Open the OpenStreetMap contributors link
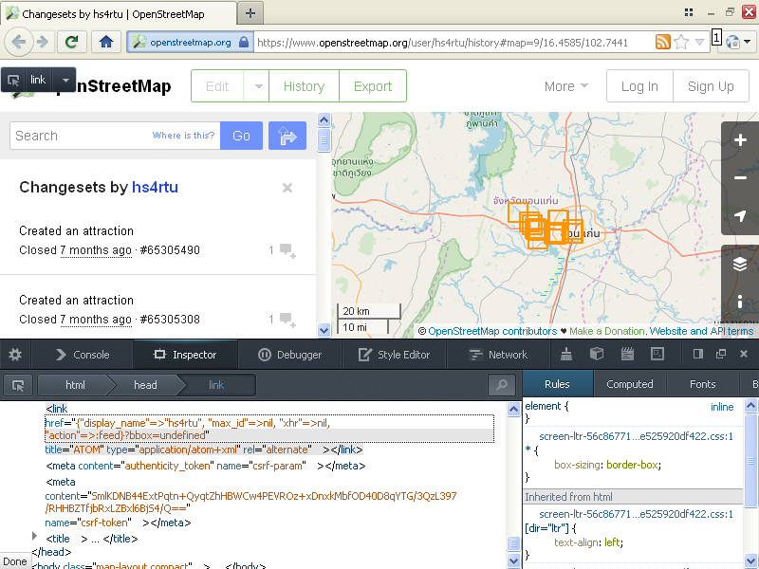This screenshot has height=569, width=759. pos(492,331)
